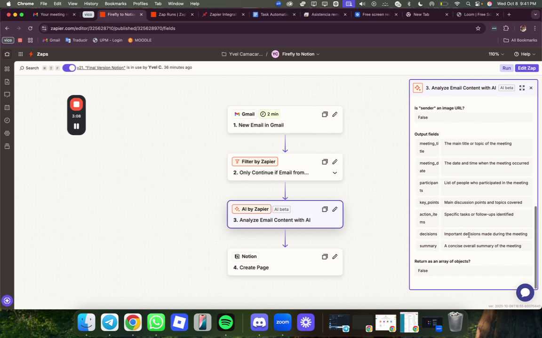
Task: Open the Firefly to Notion name dropdown
Action: tap(301, 54)
